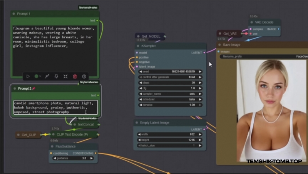Open the sampler_name selector in KSampler

170,94
